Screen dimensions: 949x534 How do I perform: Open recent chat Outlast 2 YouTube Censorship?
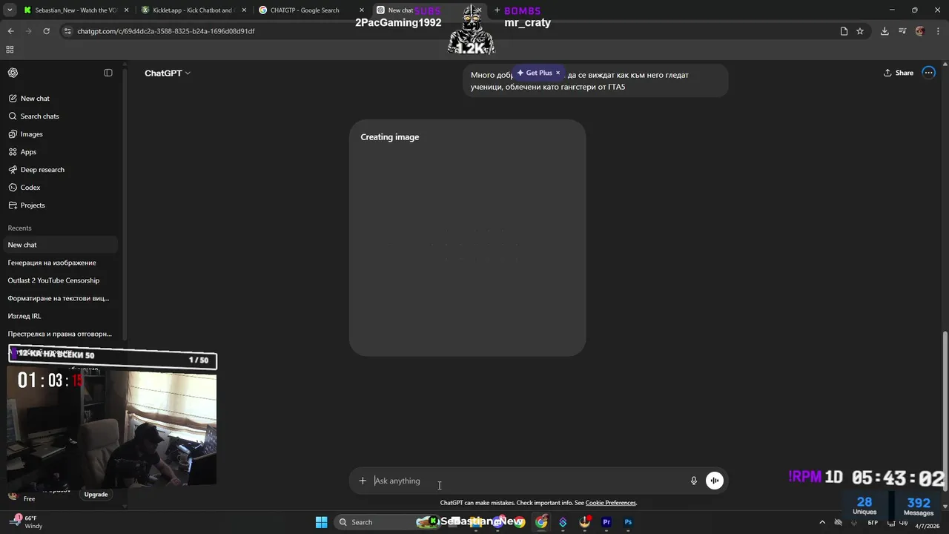62,280
